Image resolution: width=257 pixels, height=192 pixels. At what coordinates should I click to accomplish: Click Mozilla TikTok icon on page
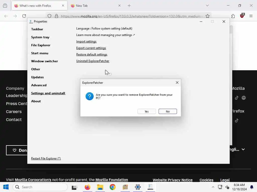click(236, 98)
